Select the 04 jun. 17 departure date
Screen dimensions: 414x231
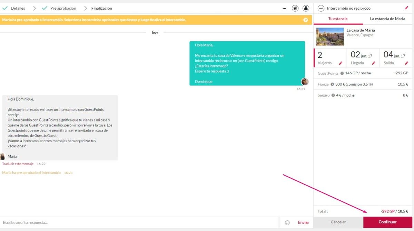click(395, 58)
